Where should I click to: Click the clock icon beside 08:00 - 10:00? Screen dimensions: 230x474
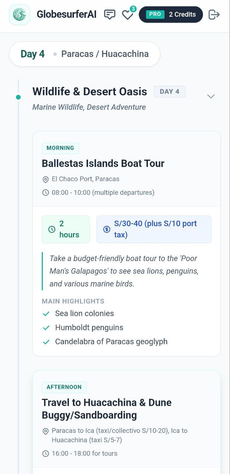click(45, 192)
